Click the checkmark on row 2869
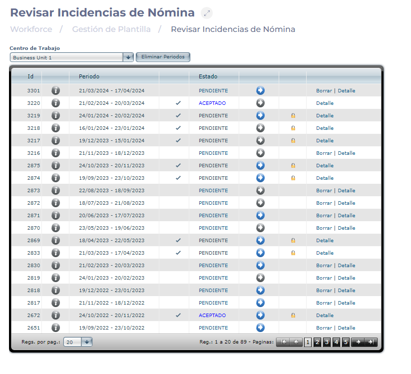The height and width of the screenshot is (374, 411). coord(178,240)
